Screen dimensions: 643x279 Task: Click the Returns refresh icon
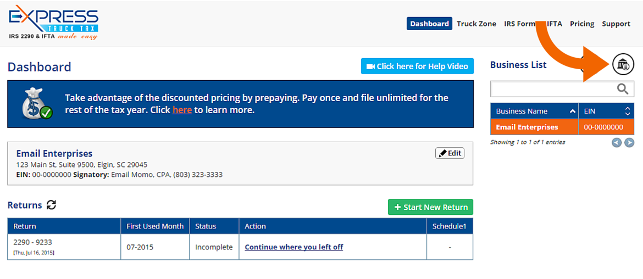pyautogui.click(x=51, y=205)
